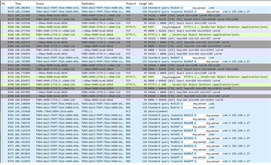
Task: Sort packets by the No. column header
Action: pos(7,4)
